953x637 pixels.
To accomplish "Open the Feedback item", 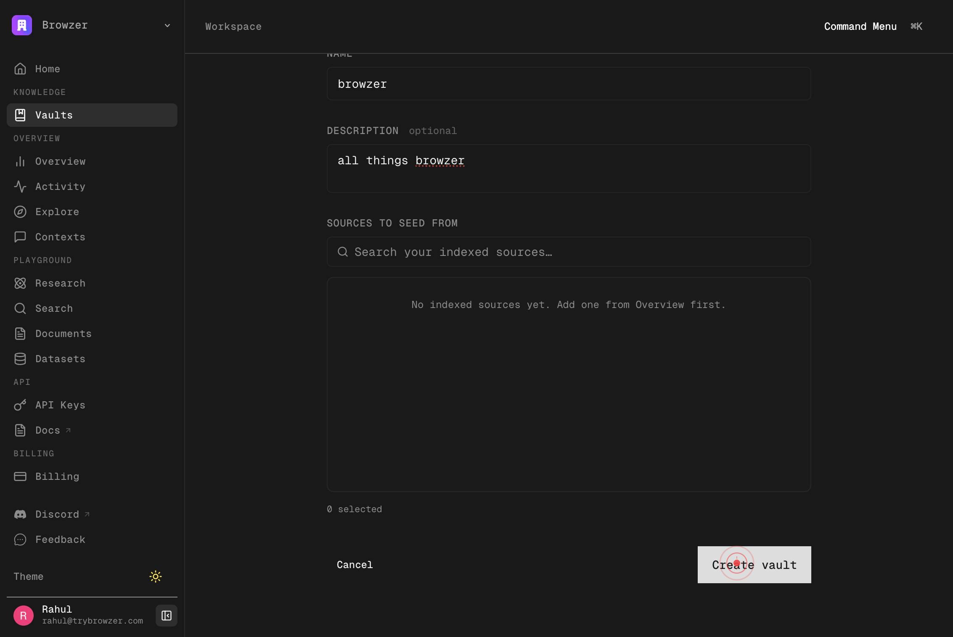I will click(92, 540).
